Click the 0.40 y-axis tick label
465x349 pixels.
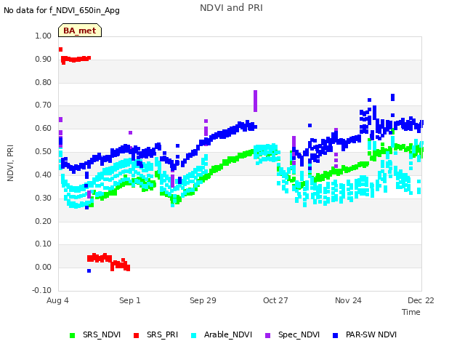(x=44, y=174)
